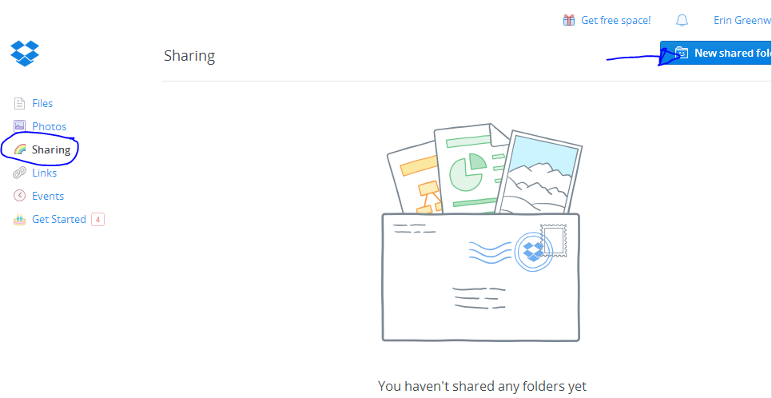Open the Get Started guide

coord(58,219)
